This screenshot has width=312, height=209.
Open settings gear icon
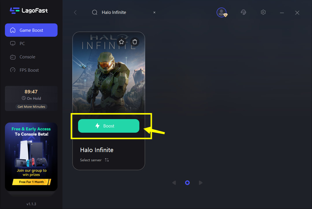[x=263, y=12]
